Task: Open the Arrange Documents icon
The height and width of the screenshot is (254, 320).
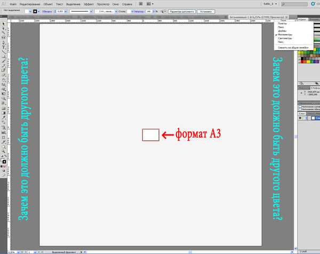Action: click(149, 4)
